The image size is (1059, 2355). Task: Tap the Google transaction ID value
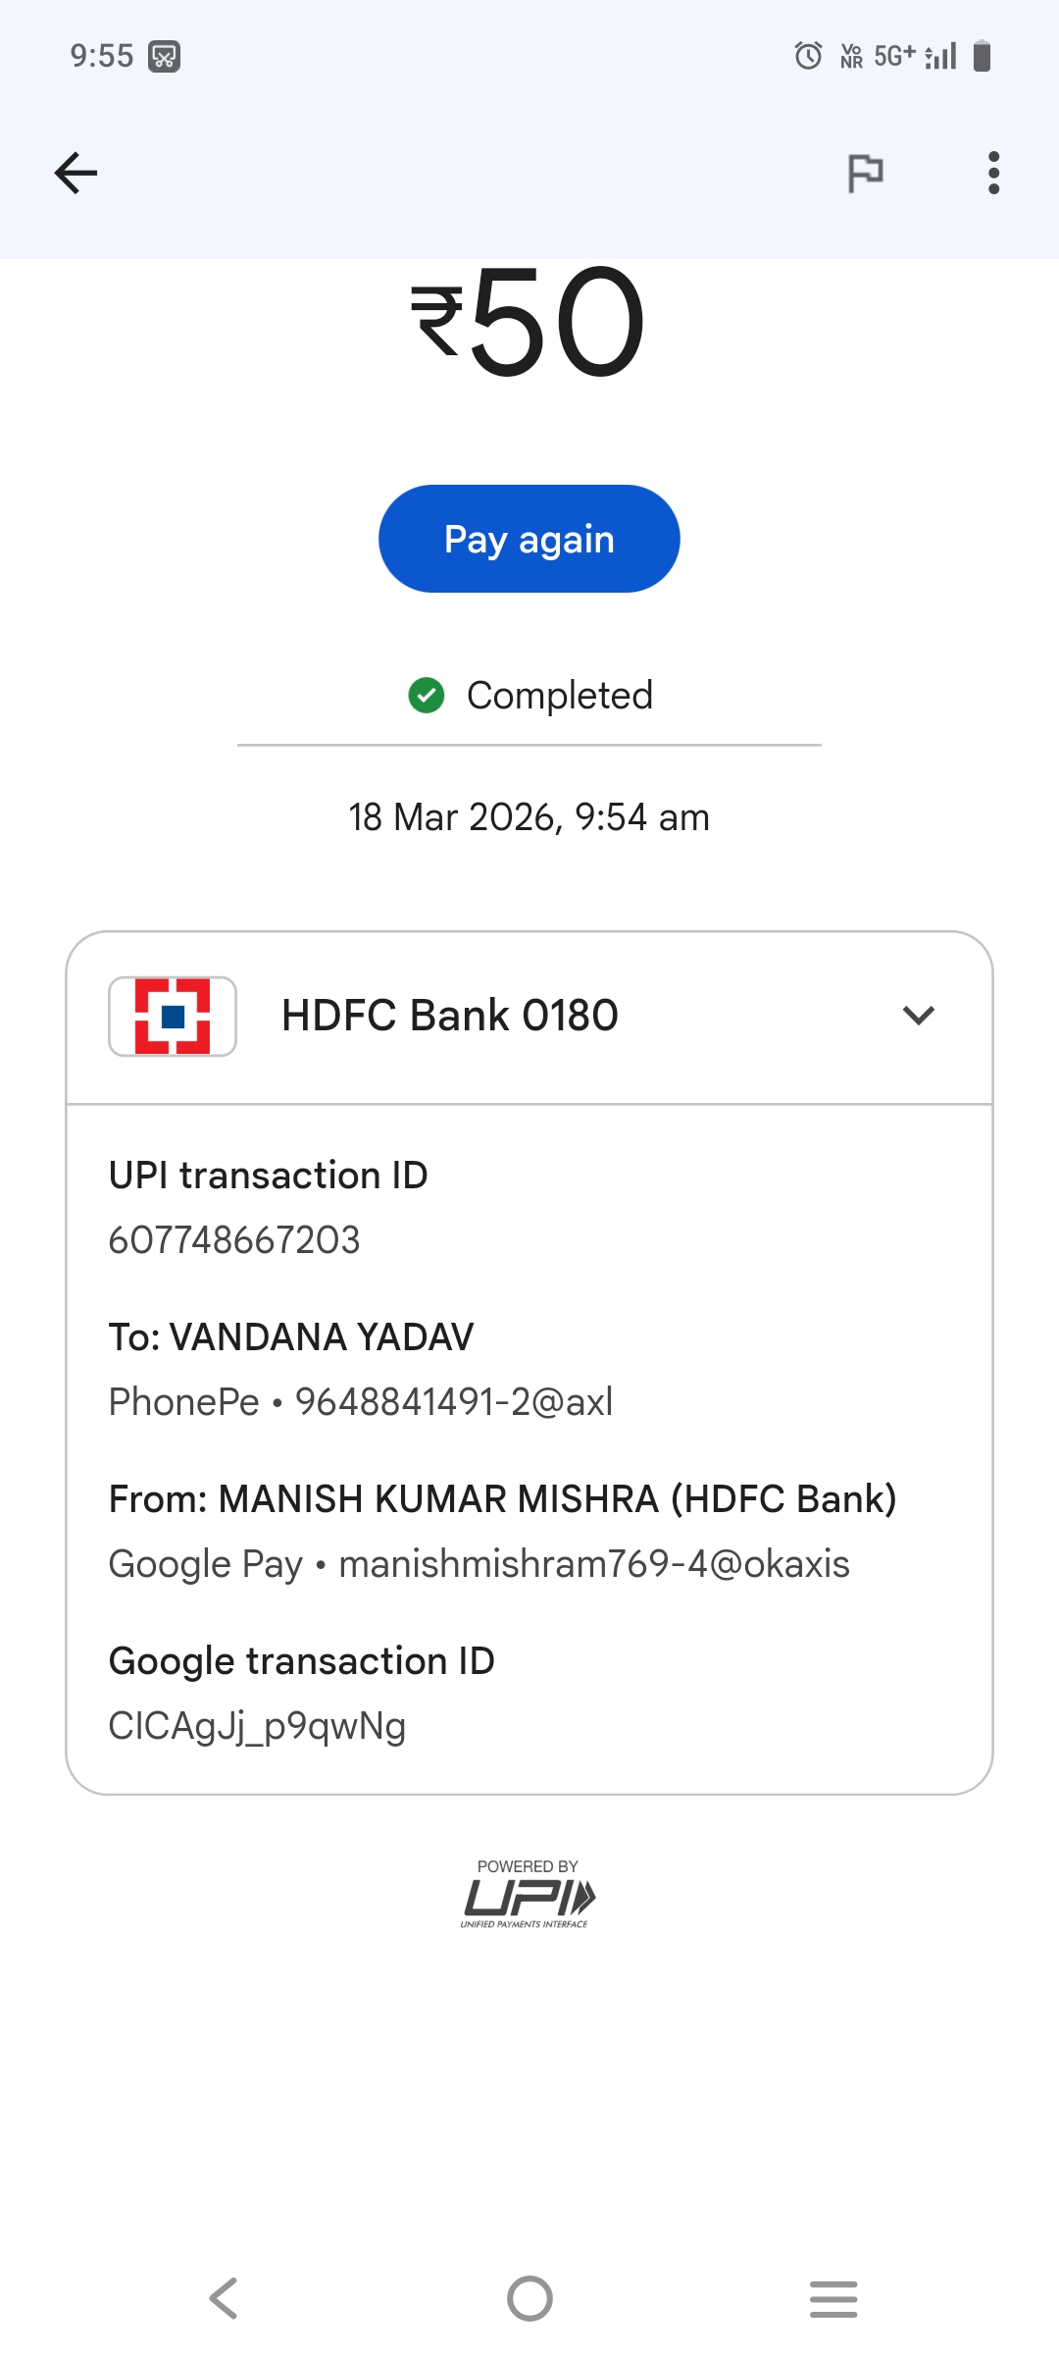point(257,1726)
